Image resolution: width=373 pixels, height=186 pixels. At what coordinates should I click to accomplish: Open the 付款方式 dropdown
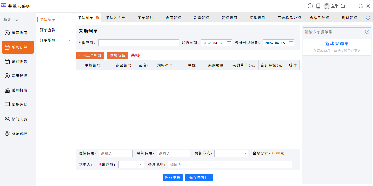click(231, 153)
